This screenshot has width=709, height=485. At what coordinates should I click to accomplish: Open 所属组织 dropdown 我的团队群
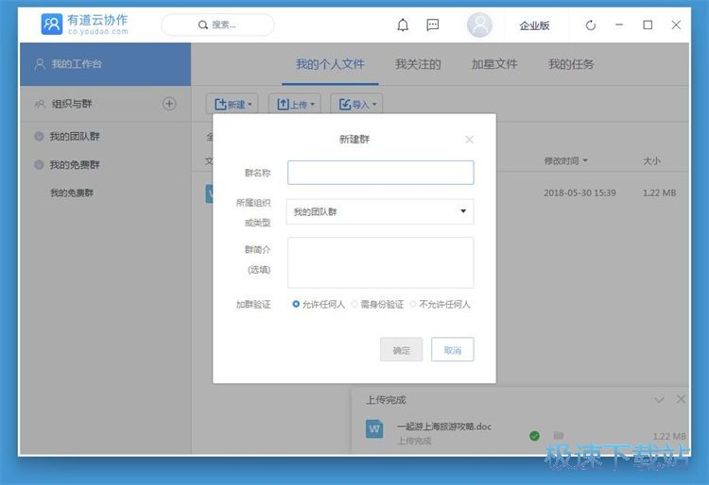(x=380, y=211)
